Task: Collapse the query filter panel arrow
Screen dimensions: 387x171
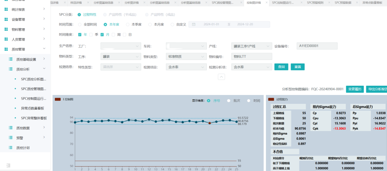Action: (221, 77)
